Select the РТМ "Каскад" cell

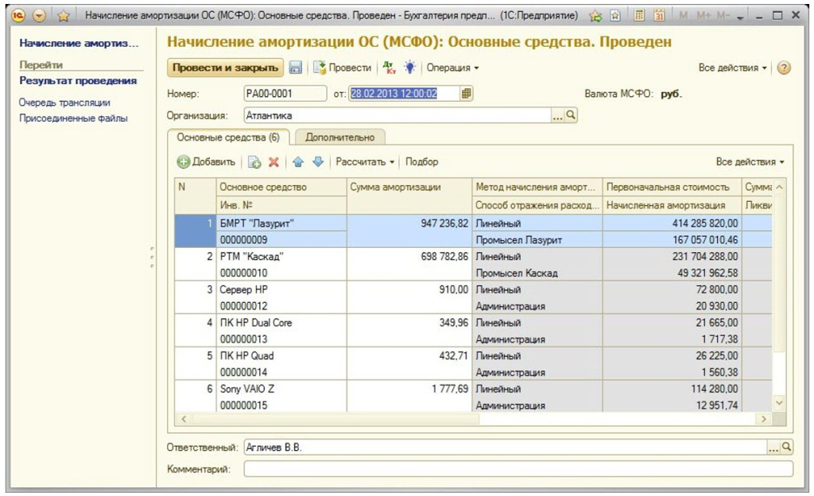pos(281,256)
